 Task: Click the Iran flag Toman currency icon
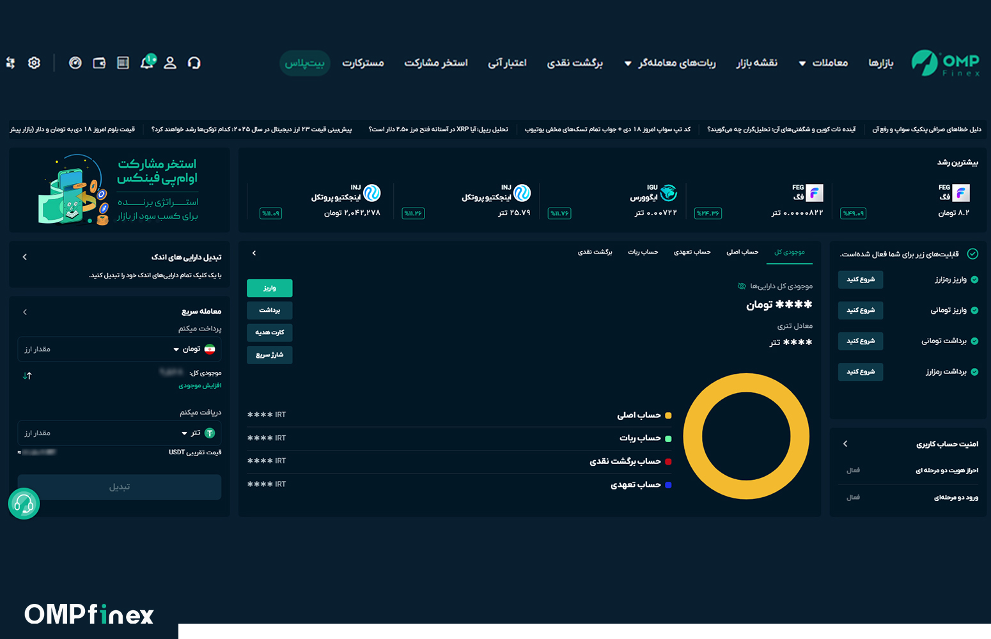pos(210,349)
